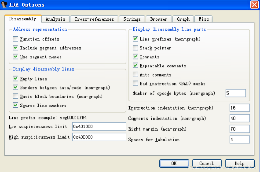Go to the Browser tab

point(159,19)
